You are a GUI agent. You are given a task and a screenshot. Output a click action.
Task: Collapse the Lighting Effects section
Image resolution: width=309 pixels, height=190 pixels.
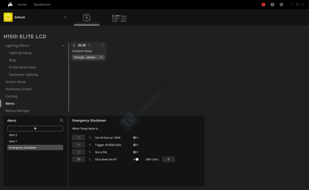pyautogui.click(x=63, y=46)
